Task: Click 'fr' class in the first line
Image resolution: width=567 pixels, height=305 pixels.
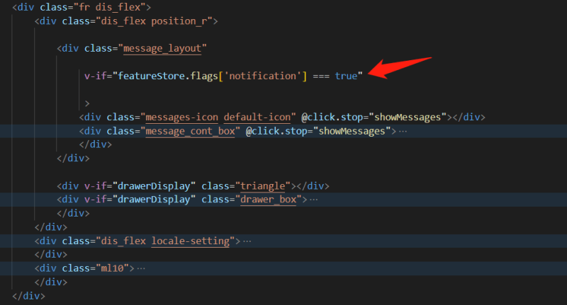Action: click(84, 7)
